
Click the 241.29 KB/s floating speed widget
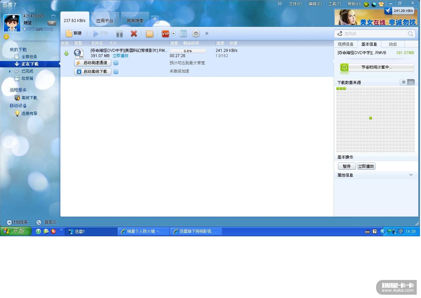coord(399,11)
